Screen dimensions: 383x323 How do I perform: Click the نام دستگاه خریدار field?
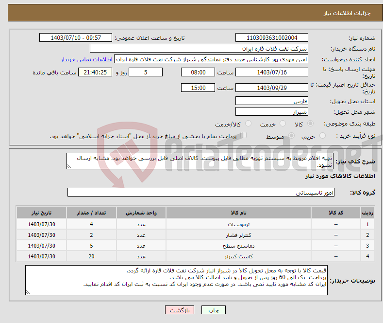199,49
